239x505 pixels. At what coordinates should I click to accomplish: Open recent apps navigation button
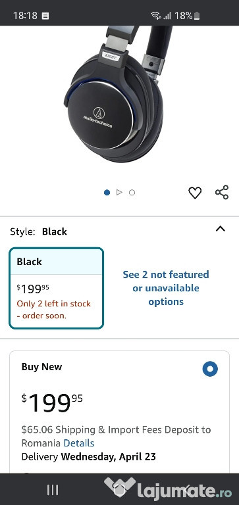[53, 490]
